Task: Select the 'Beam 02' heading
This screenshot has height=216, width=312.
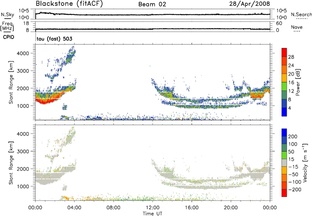Action: 152,4
